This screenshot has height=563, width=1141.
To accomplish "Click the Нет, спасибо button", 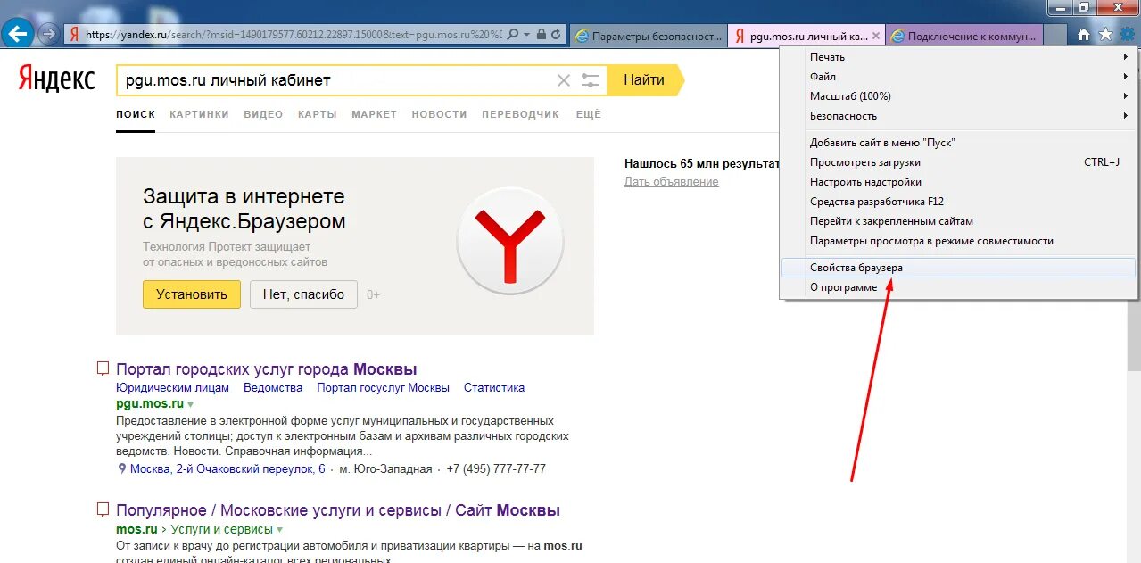I will pyautogui.click(x=303, y=294).
